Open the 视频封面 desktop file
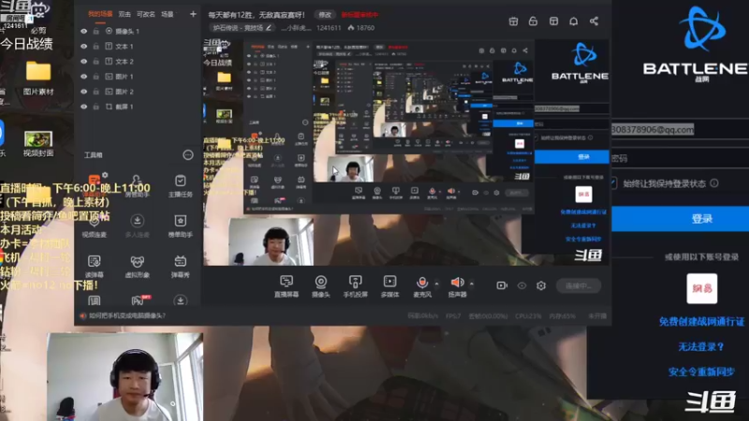The height and width of the screenshot is (421, 749). (38, 144)
